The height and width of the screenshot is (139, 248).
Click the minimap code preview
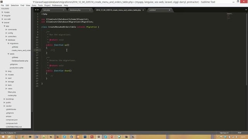(229, 16)
